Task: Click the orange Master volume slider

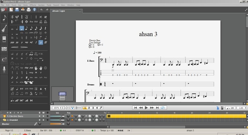Action: (57, 124)
